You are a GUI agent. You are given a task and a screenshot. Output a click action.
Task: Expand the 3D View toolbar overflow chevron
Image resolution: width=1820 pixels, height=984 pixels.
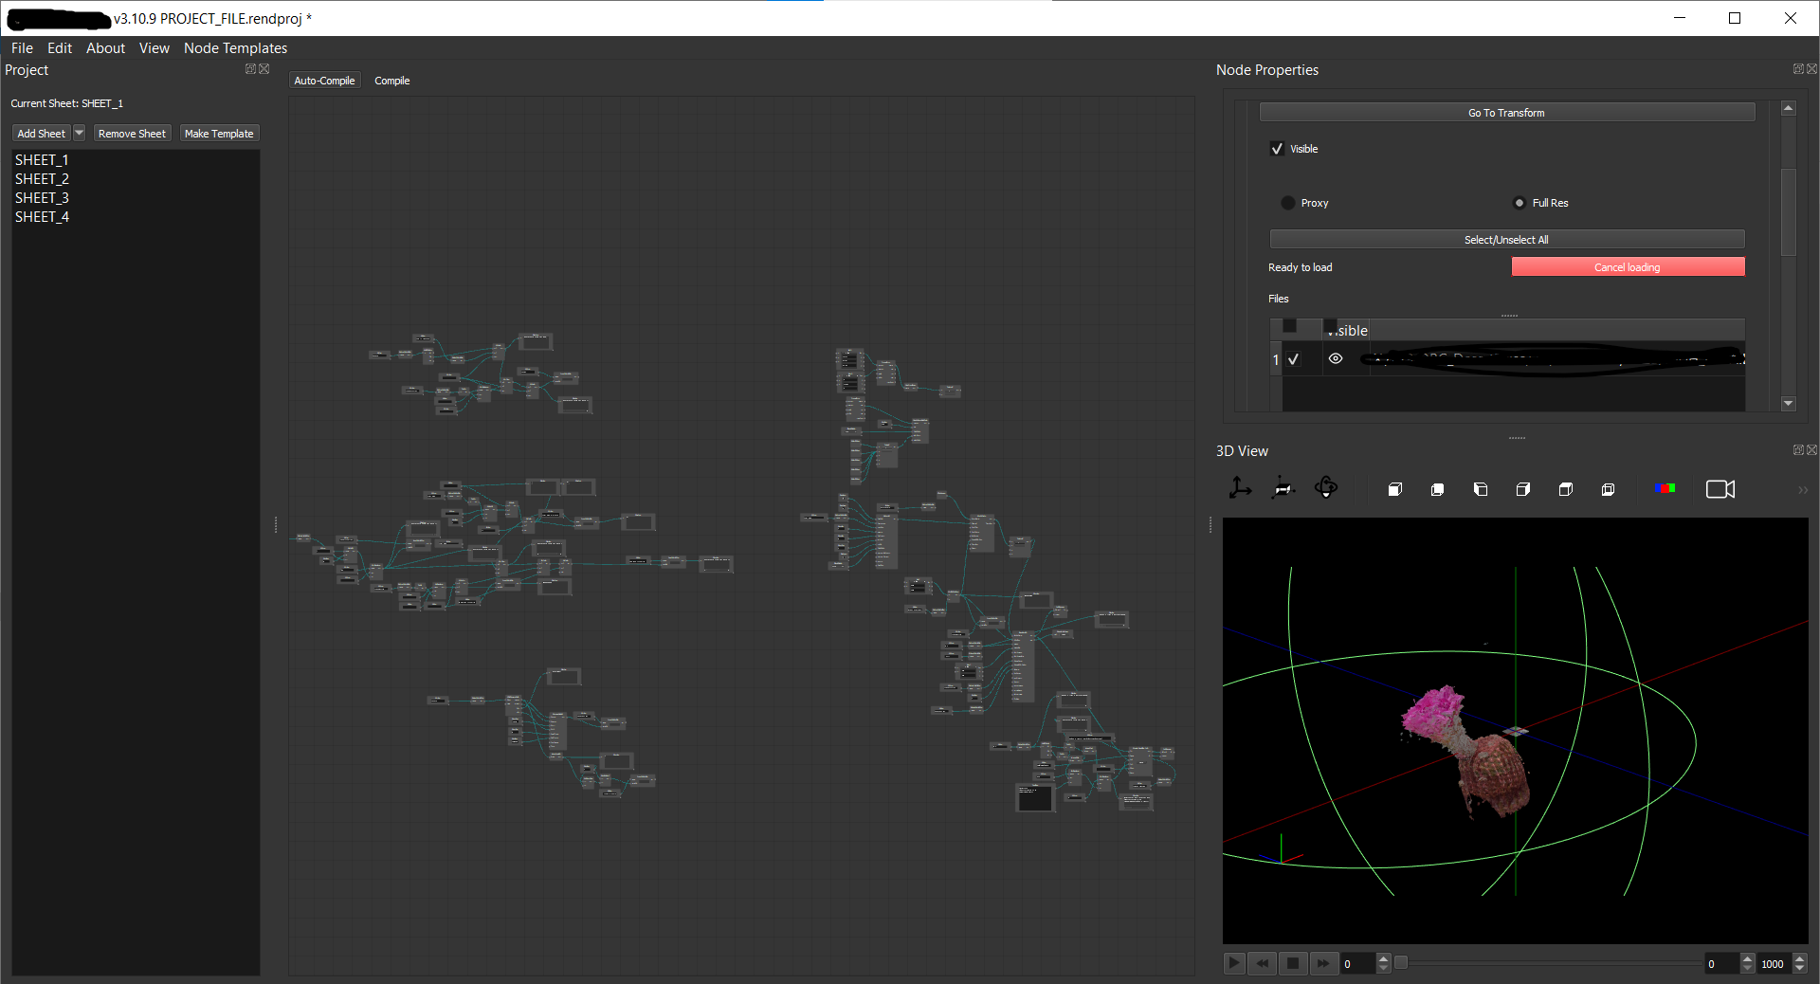tap(1802, 490)
